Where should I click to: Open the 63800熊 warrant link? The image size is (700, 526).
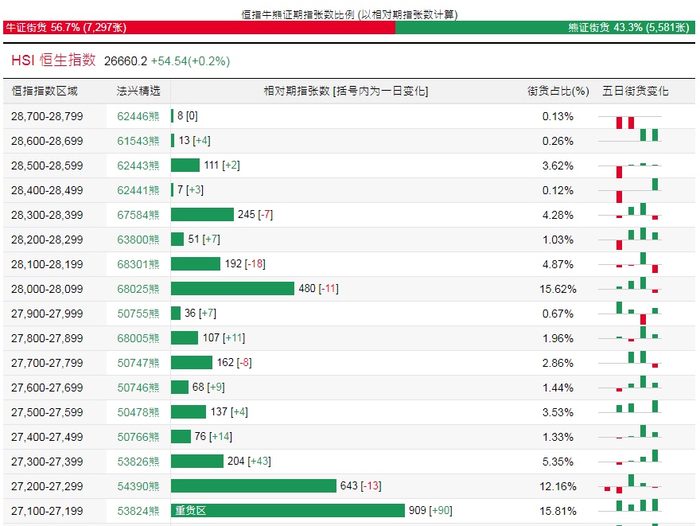pyautogui.click(x=138, y=240)
